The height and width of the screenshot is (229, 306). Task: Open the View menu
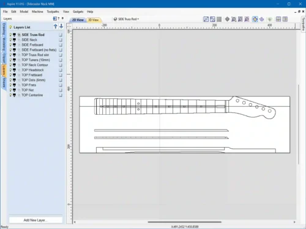(x=66, y=12)
